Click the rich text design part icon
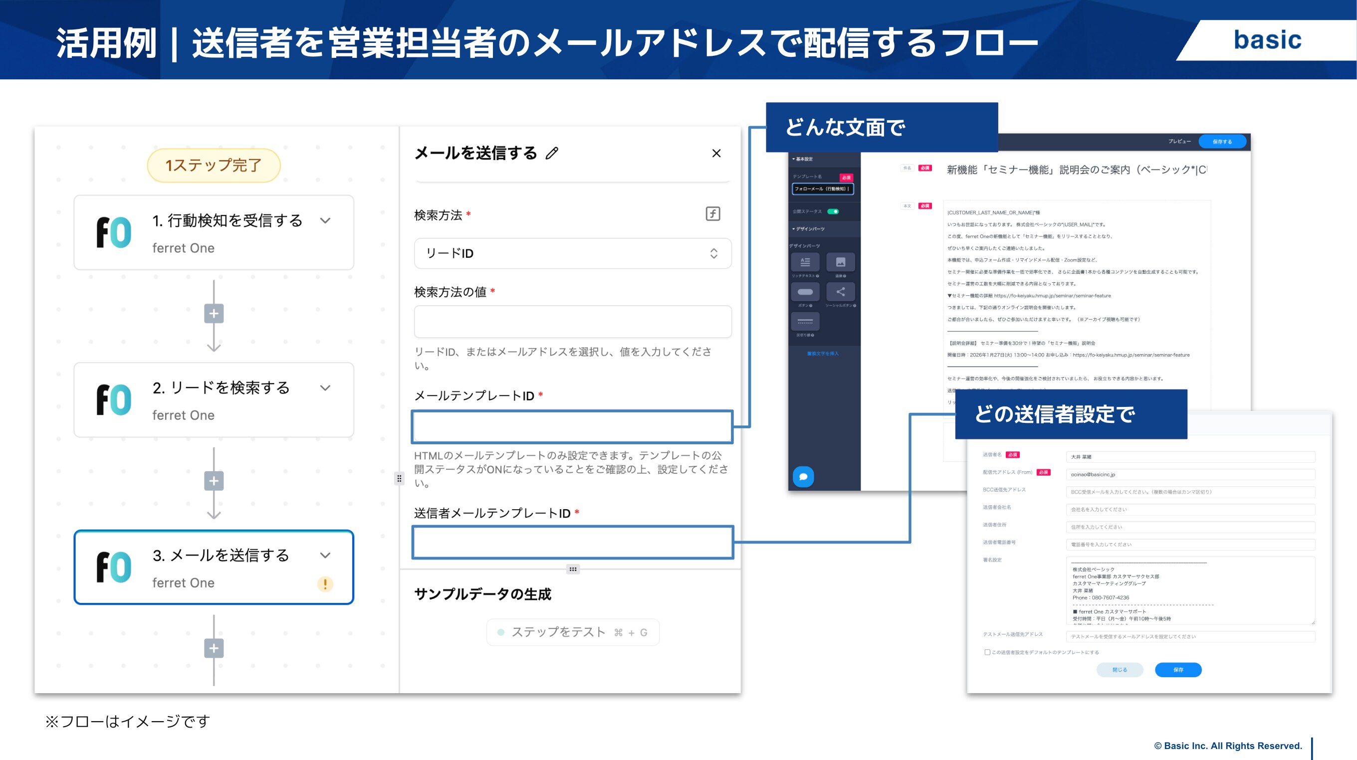 coord(805,262)
